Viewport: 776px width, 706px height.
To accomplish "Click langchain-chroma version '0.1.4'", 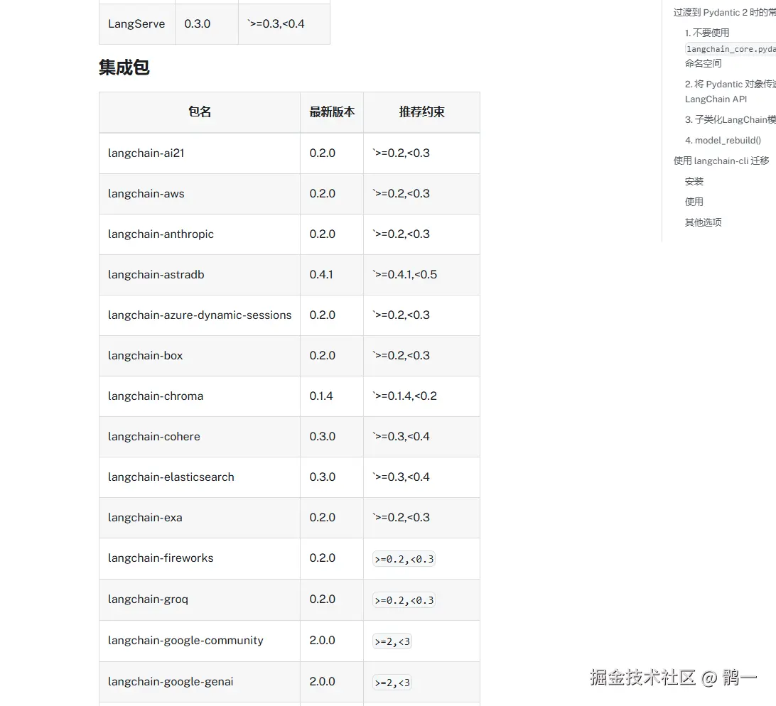I will click(321, 396).
